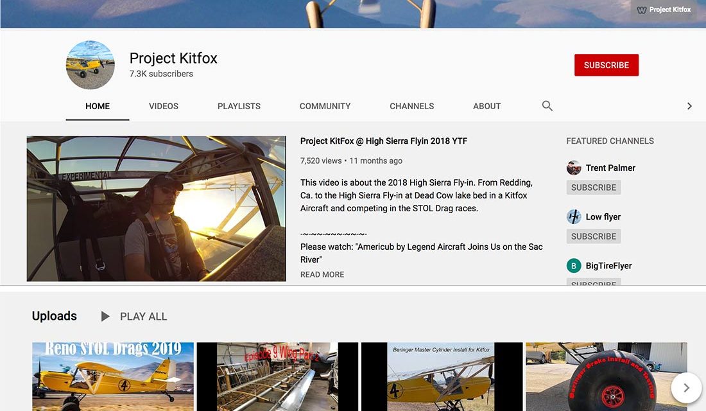Open the About tab
The height and width of the screenshot is (411, 706).
click(486, 106)
